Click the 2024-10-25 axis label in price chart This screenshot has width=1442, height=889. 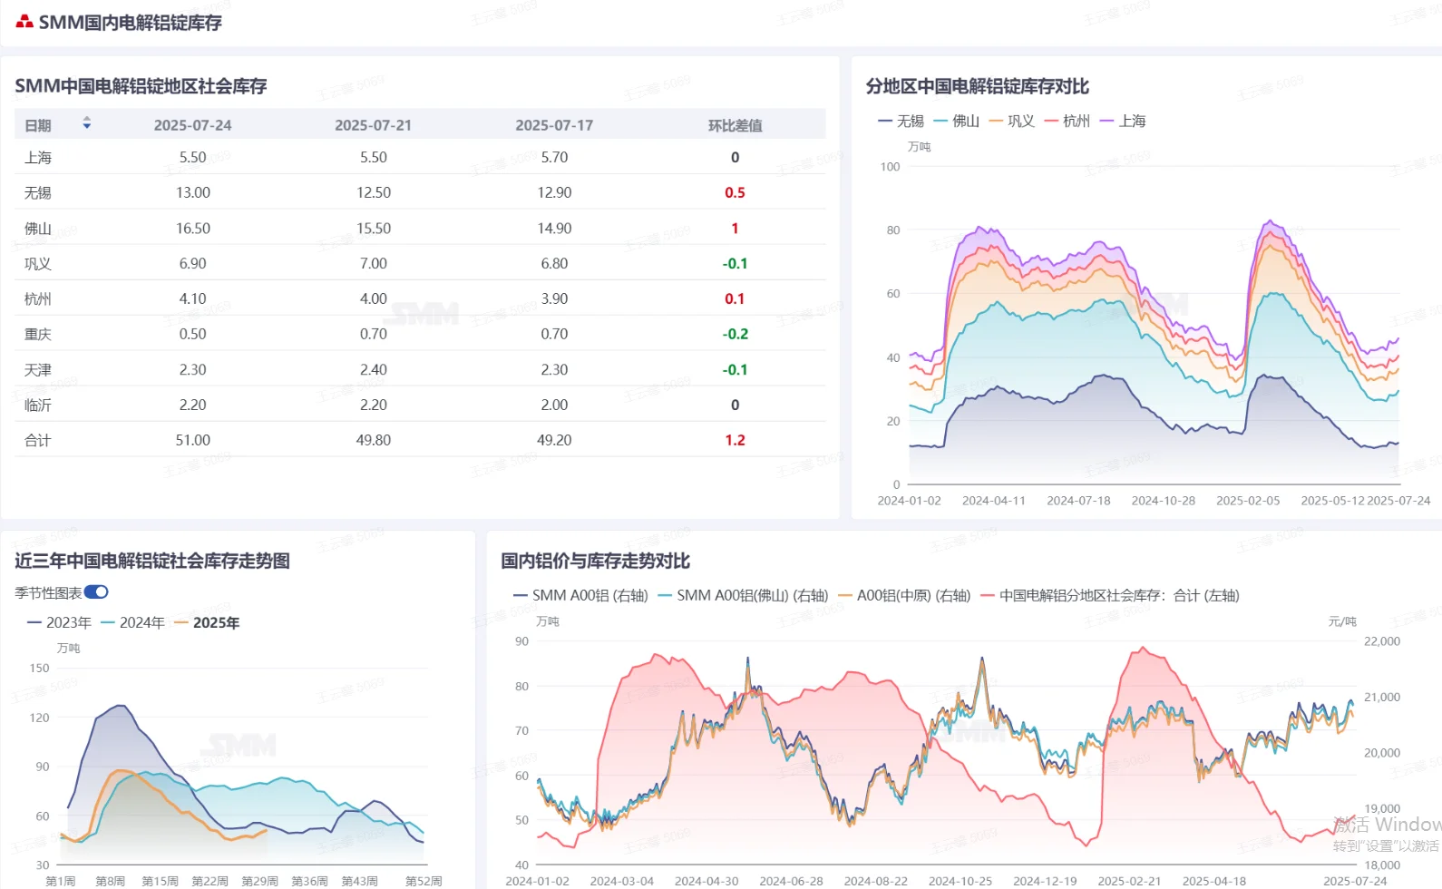960,881
